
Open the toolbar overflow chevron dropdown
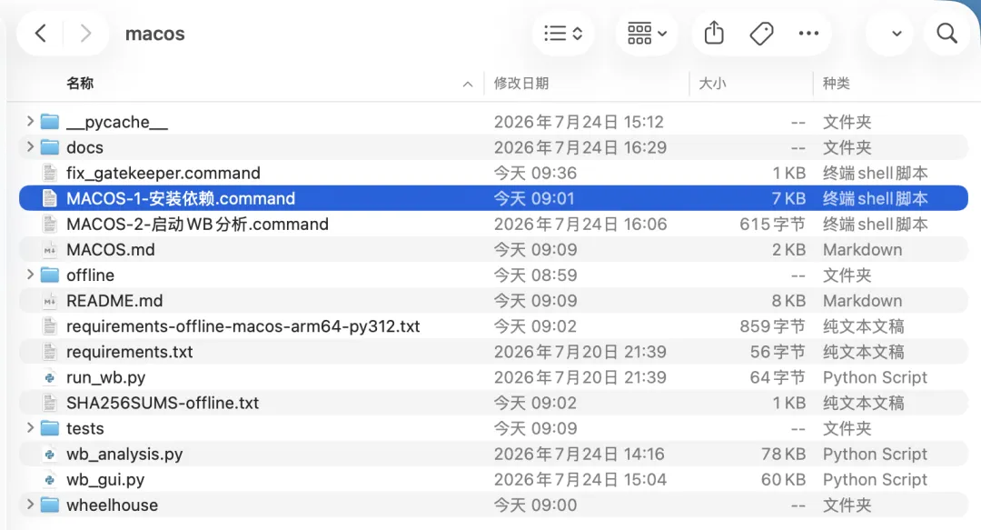pyautogui.click(x=897, y=34)
